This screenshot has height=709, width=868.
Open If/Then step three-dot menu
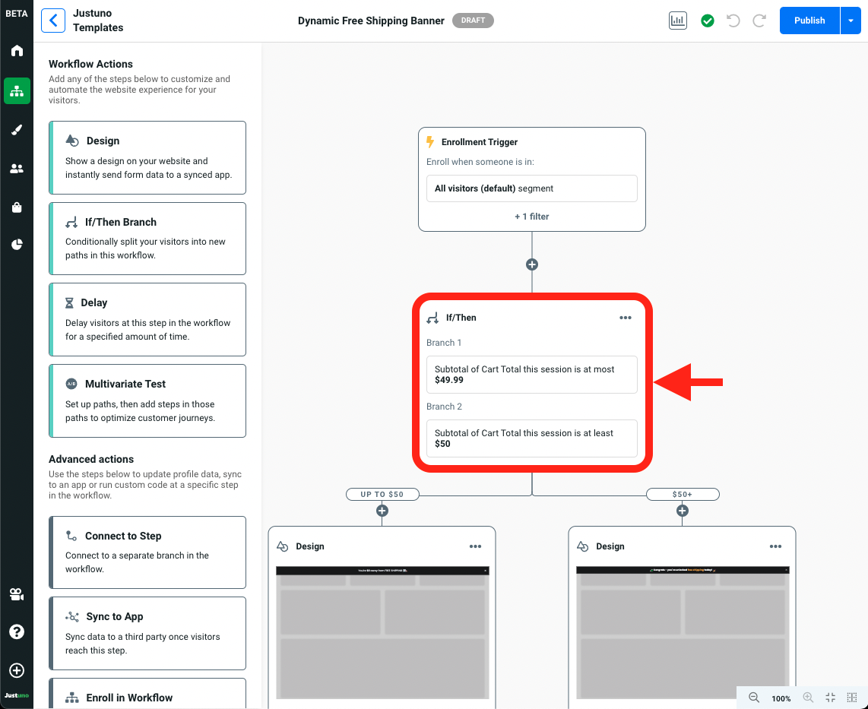626,318
